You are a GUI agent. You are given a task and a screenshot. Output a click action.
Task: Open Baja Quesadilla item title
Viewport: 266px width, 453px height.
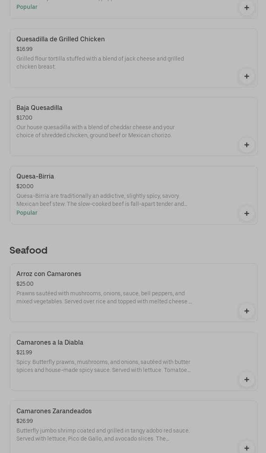click(39, 108)
